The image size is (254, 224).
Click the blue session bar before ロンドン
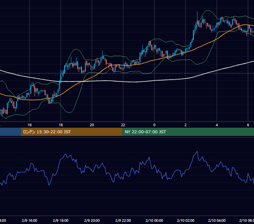coord(10,132)
